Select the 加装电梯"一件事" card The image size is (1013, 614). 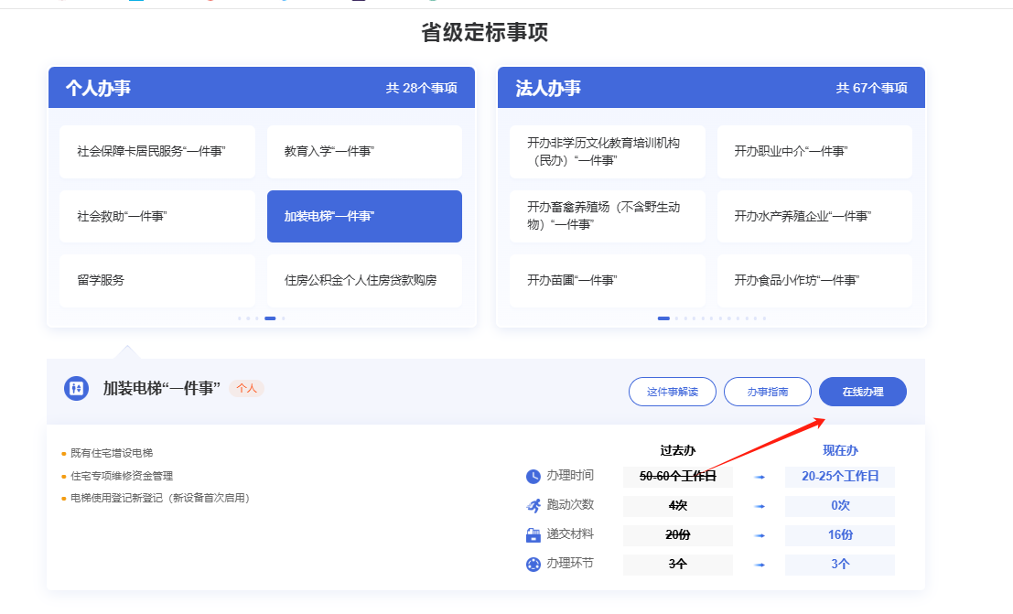pyautogui.click(x=364, y=217)
